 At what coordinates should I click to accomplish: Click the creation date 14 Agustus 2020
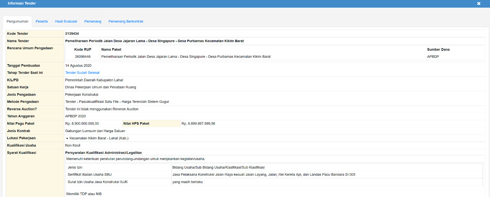coord(78,66)
